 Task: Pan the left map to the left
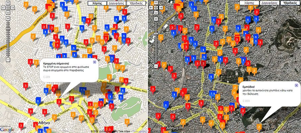point(3,8)
